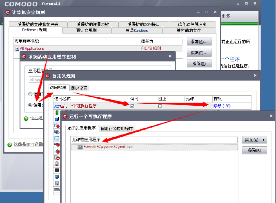
Task: Click Comodo shield logo in 计算机安全规则 title bar
Action: [x=7, y=12]
